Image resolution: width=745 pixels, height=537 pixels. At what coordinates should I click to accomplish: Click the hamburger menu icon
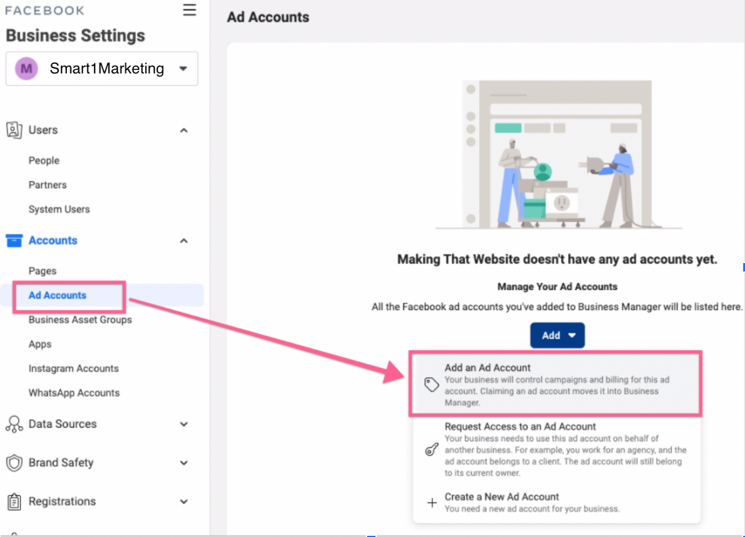tap(189, 10)
